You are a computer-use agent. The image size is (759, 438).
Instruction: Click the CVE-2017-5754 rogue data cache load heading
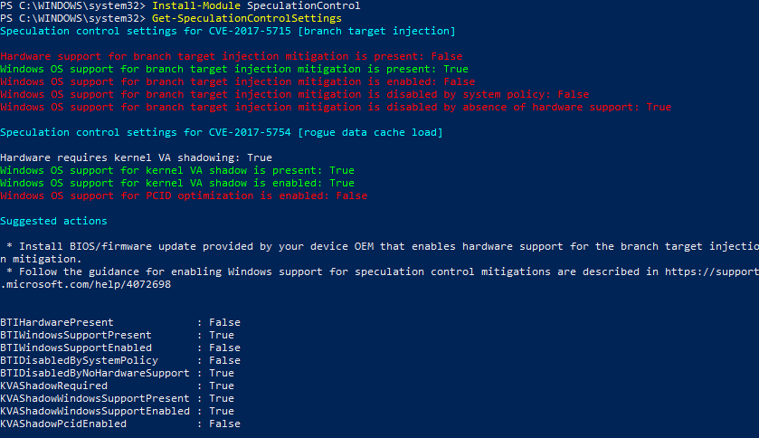click(x=222, y=132)
